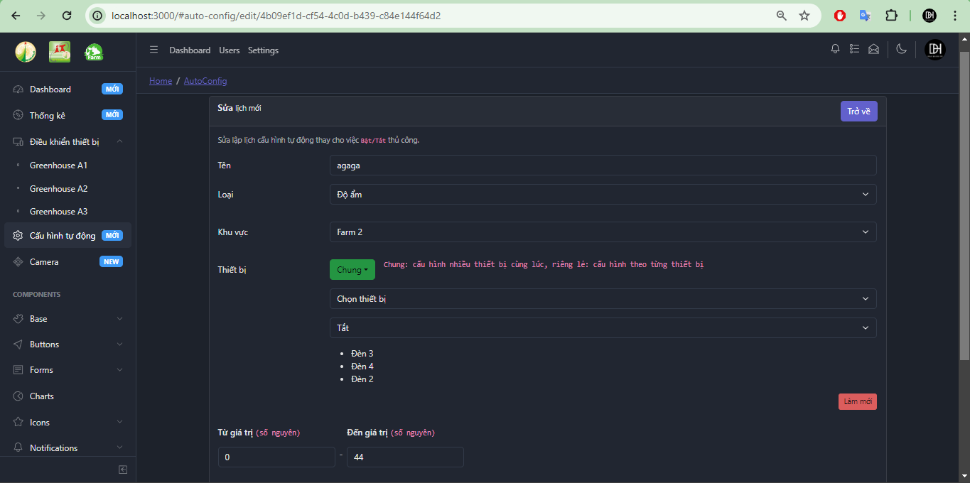Open browser zoom magnifier icon

pos(782,15)
